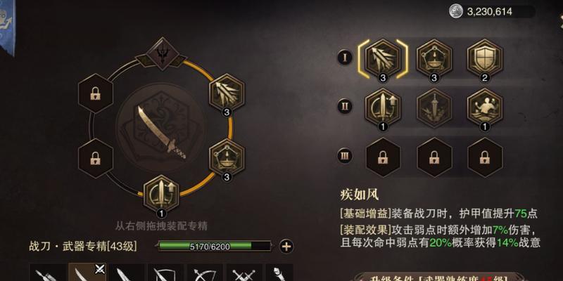Expand tier I using the roman numeral badge
The height and width of the screenshot is (281, 563).
click(345, 58)
